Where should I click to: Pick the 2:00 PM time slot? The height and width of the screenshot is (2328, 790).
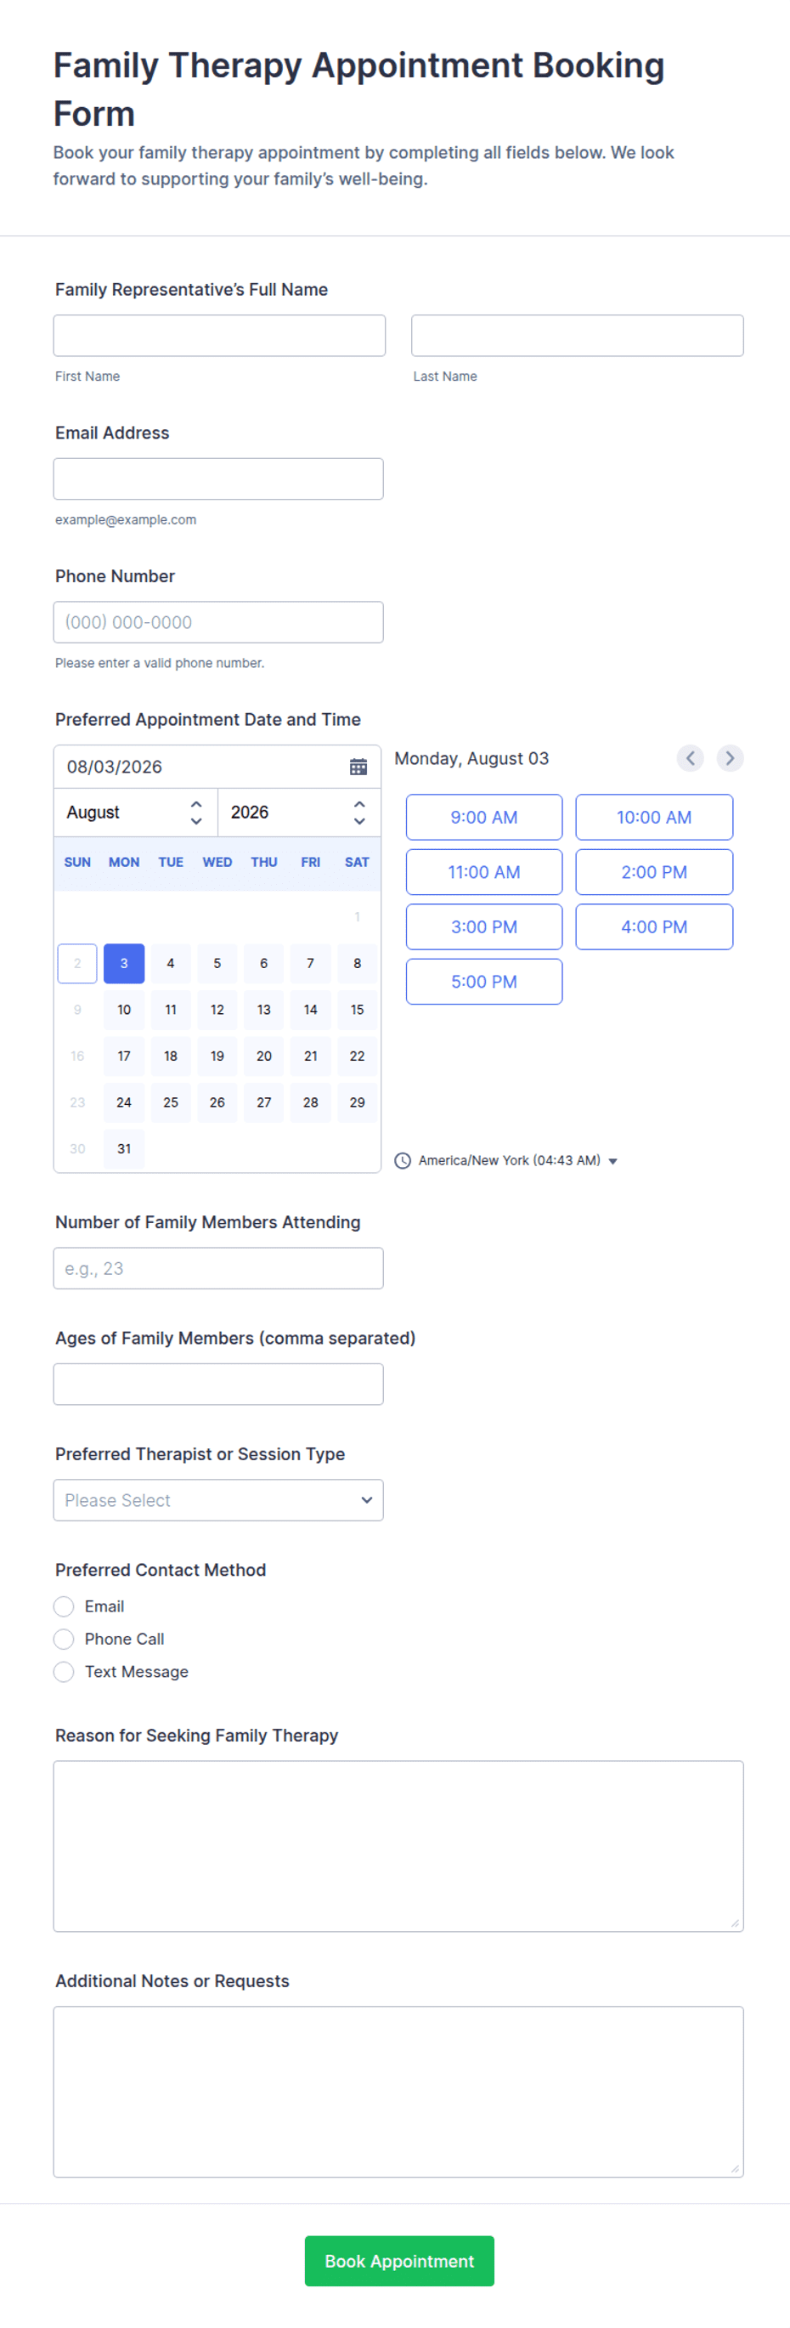654,872
